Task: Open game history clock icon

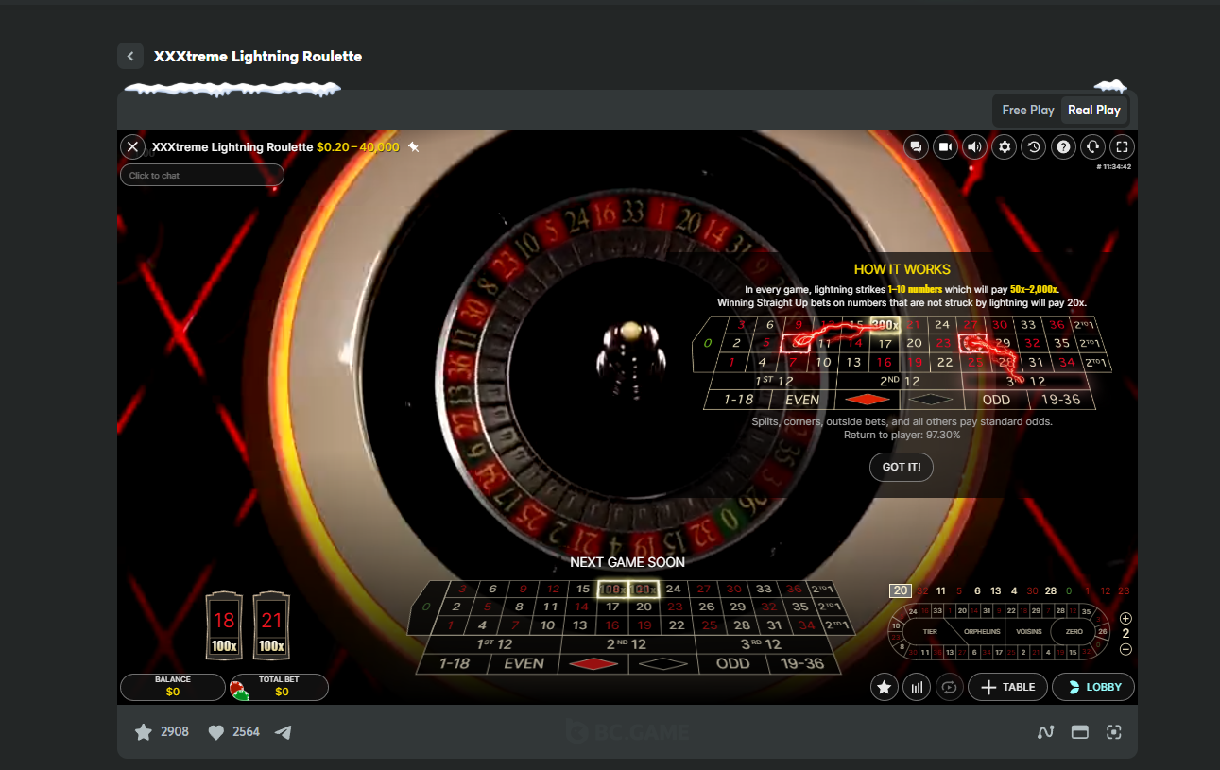Action: click(x=1033, y=147)
